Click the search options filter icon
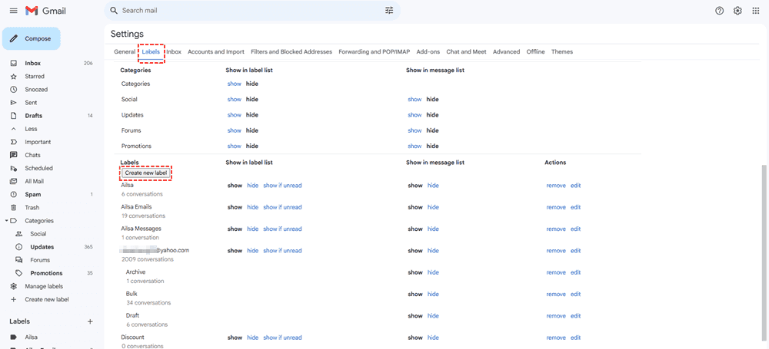769x349 pixels. pyautogui.click(x=389, y=11)
